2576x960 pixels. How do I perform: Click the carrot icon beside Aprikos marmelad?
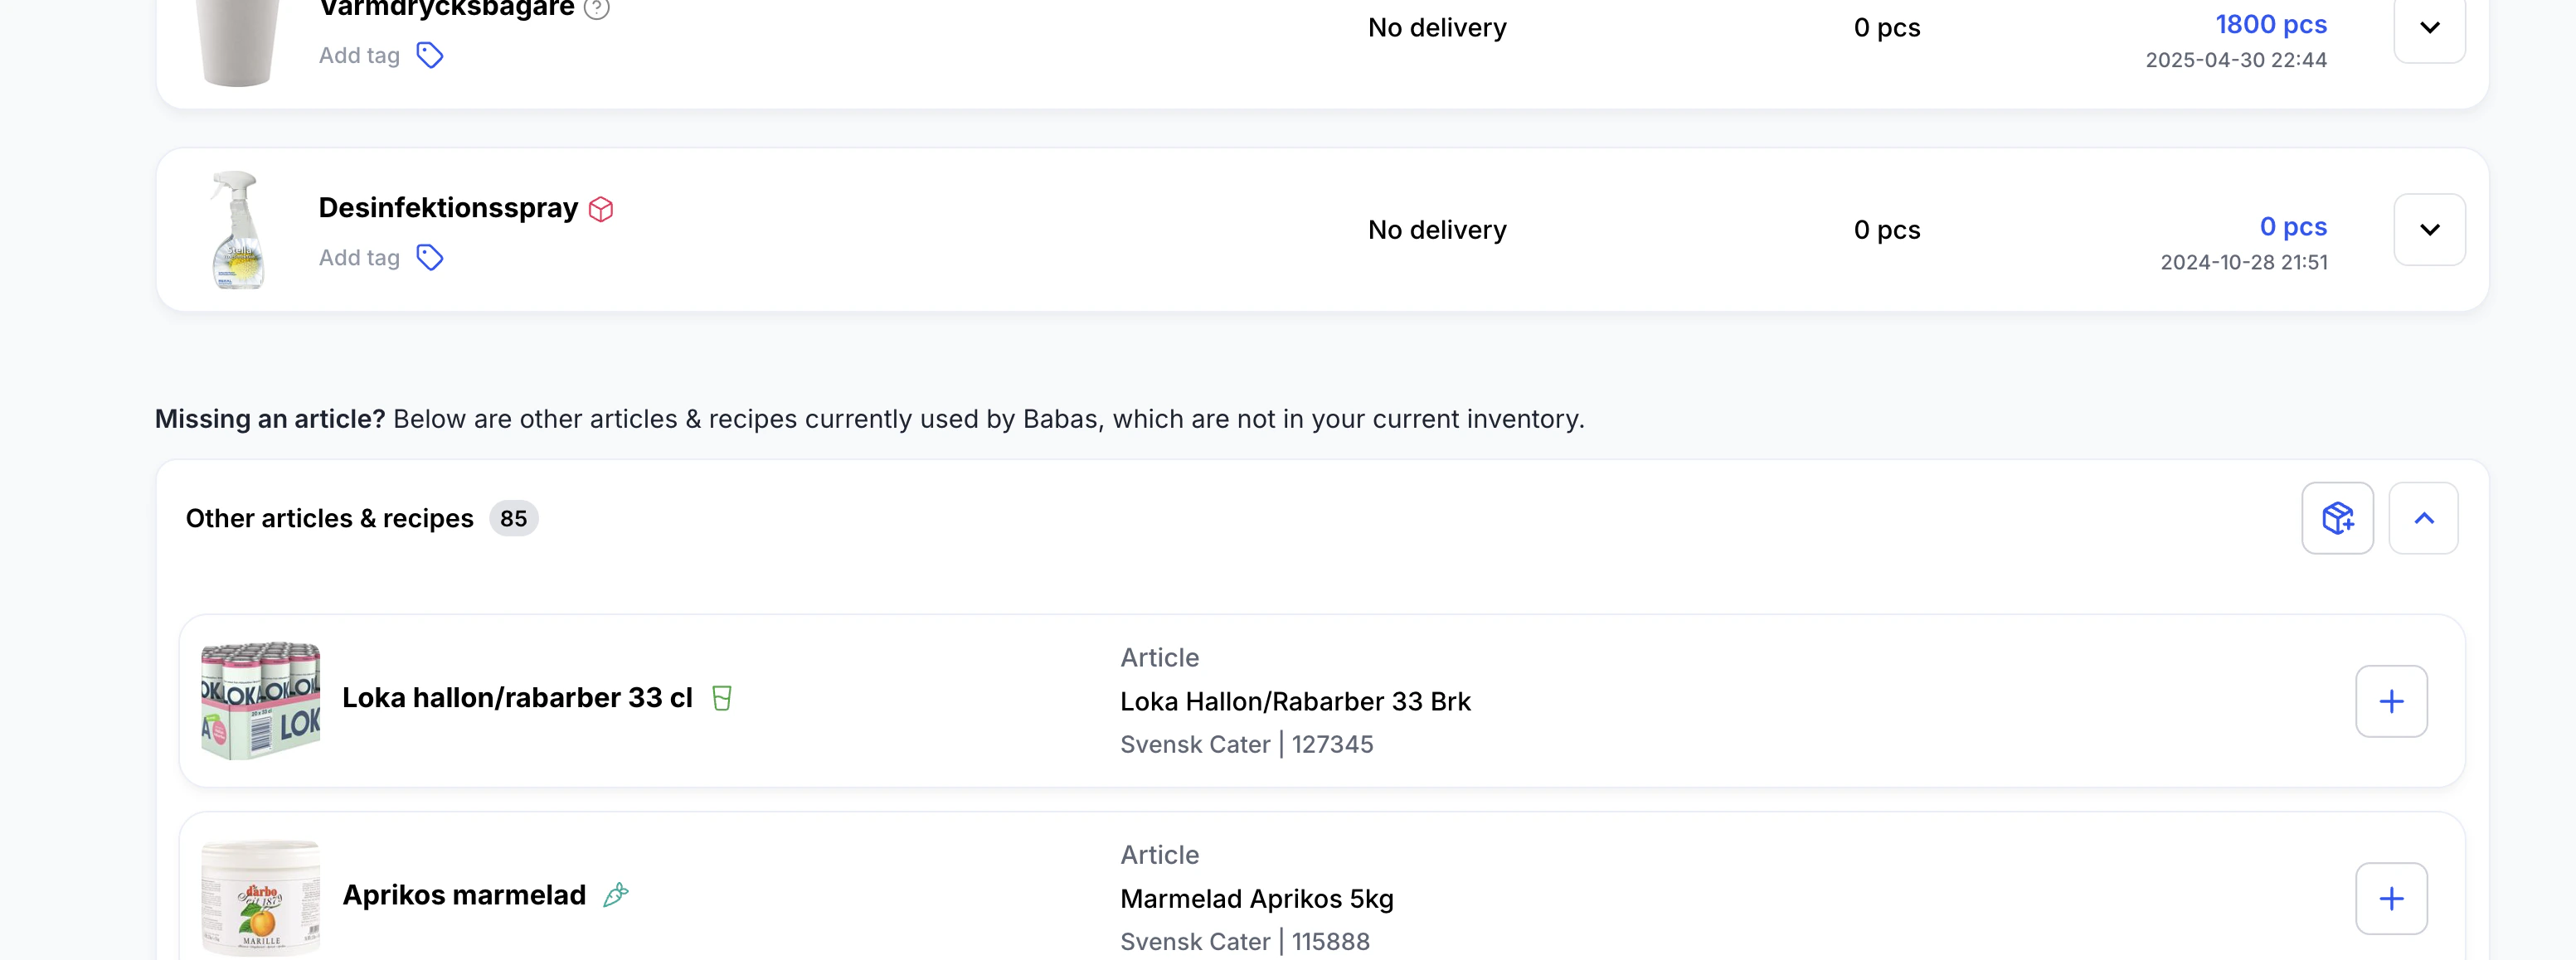616,895
